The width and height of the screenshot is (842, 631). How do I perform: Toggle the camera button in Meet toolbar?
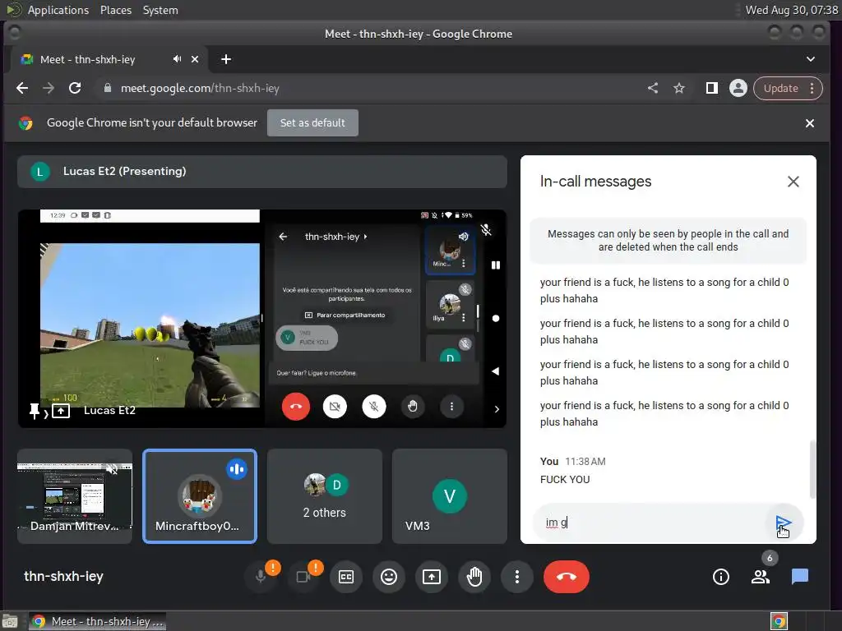tap(303, 577)
